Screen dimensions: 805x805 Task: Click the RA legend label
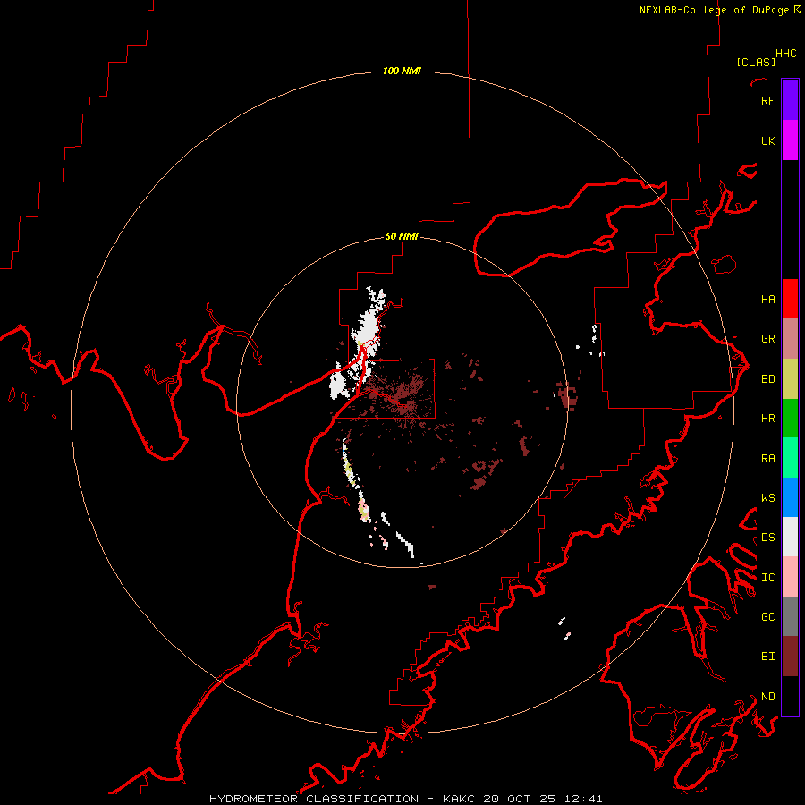coord(767,458)
